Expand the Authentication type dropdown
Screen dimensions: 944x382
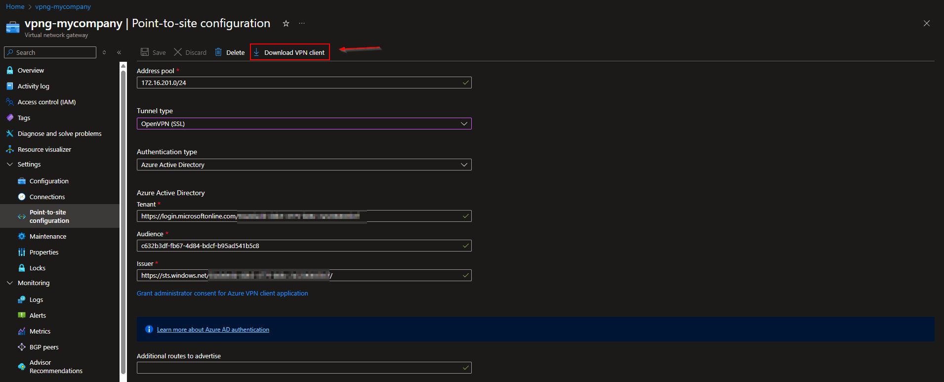[304, 165]
